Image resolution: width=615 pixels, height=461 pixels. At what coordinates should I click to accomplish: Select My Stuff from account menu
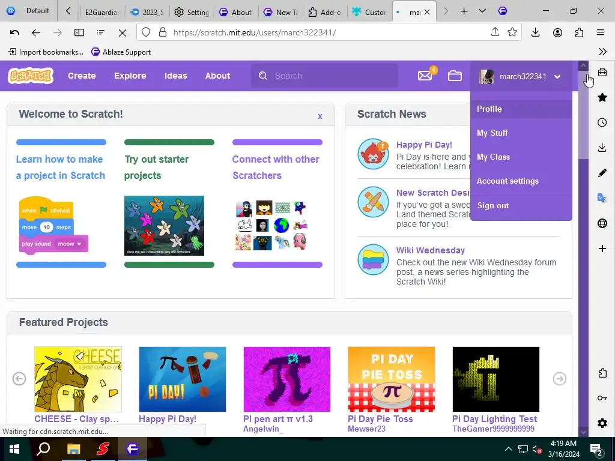click(492, 133)
